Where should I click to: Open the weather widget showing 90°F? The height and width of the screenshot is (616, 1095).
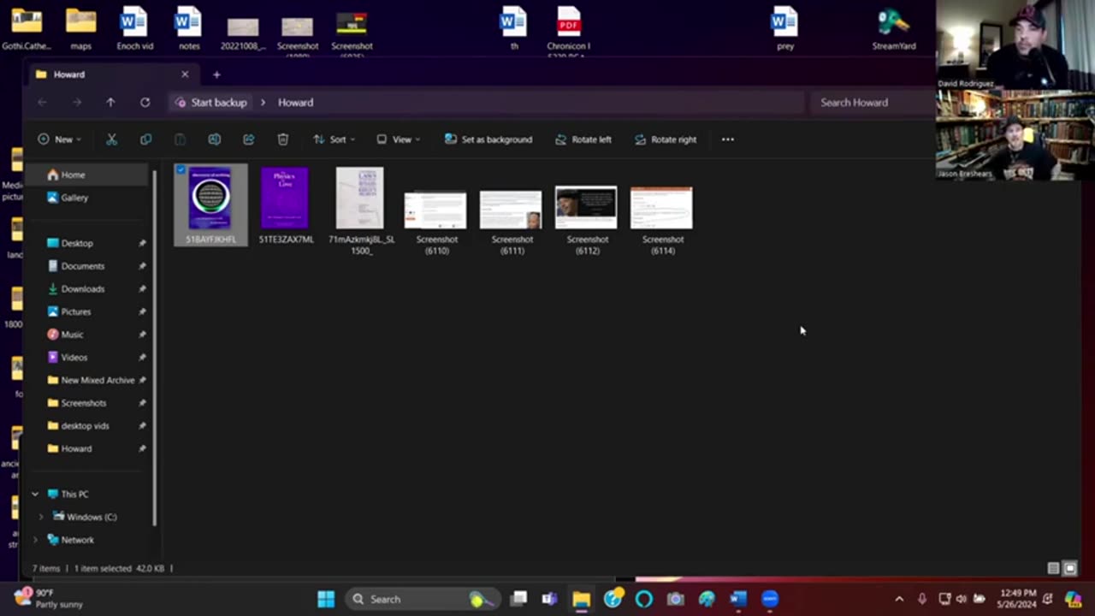tap(50, 598)
